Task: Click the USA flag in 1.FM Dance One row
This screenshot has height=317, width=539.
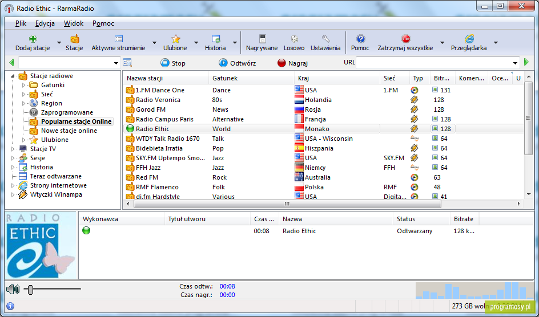Action: (299, 90)
